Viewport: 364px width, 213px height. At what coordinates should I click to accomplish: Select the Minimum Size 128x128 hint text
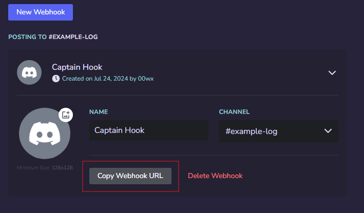point(45,167)
